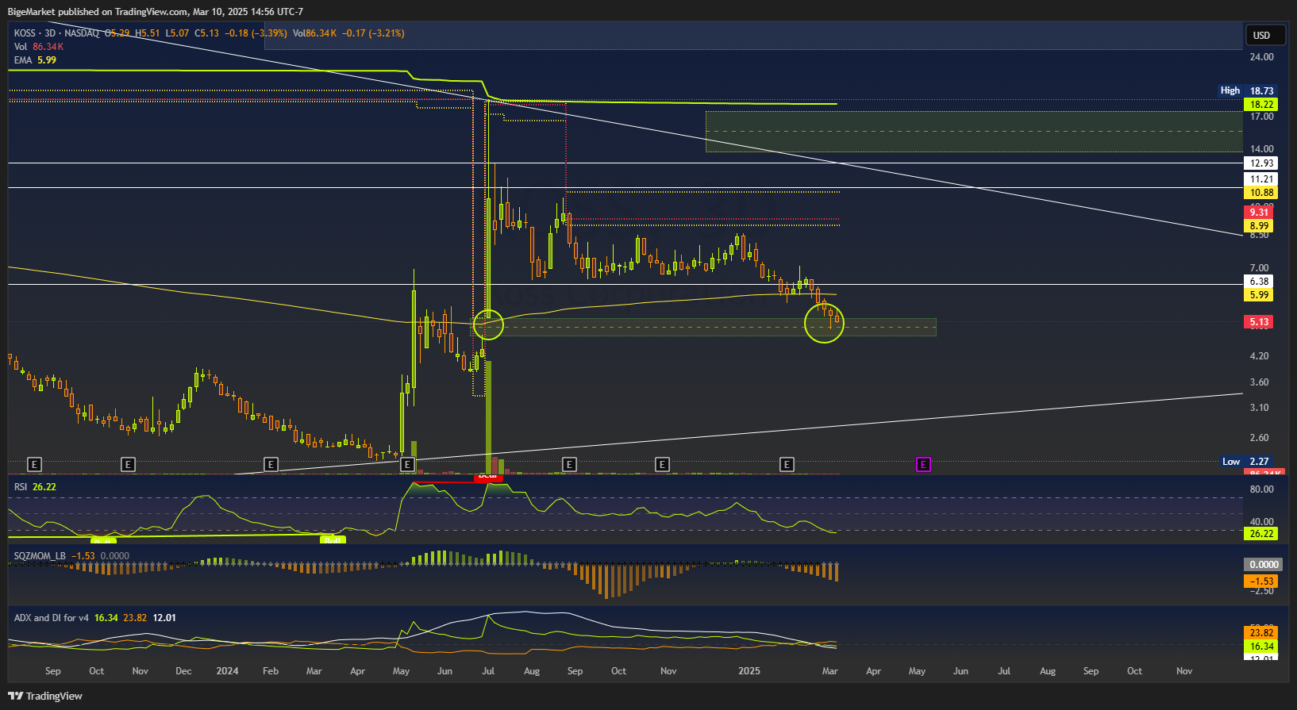
Task: Click the 2025 label on the time axis
Action: pos(749,671)
